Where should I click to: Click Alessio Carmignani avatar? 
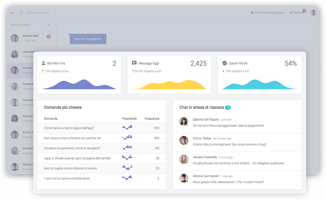pos(184,178)
